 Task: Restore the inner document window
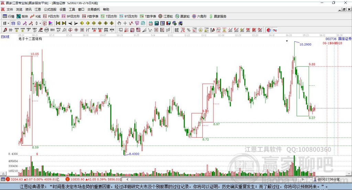click(x=344, y=9)
